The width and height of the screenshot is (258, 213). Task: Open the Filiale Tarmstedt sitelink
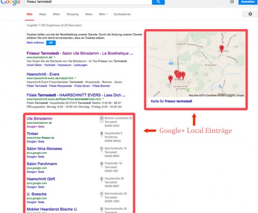coord(37,86)
